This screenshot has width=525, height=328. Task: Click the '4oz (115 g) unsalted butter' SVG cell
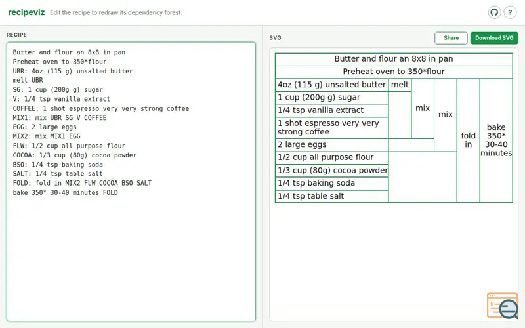click(x=332, y=85)
